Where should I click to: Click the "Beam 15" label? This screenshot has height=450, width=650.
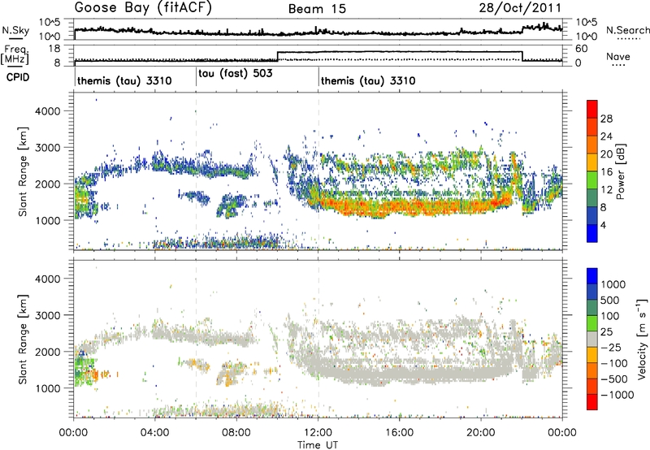[x=317, y=9]
